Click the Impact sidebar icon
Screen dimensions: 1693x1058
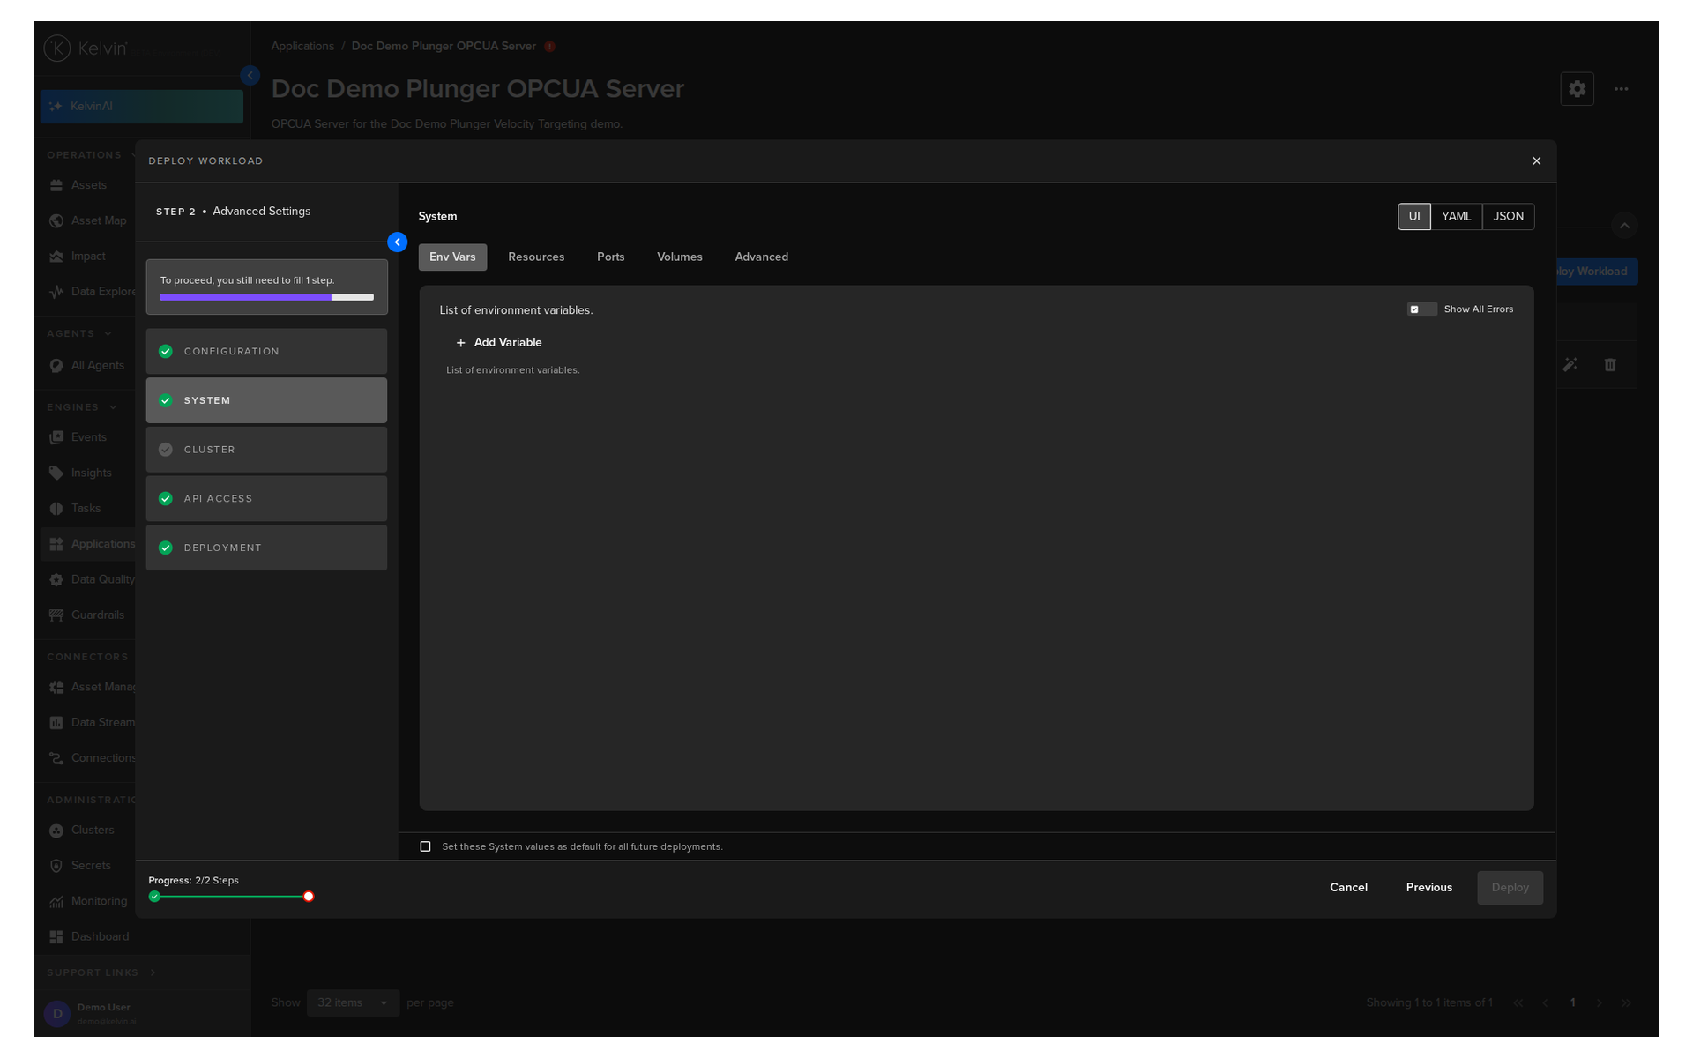[x=56, y=257]
